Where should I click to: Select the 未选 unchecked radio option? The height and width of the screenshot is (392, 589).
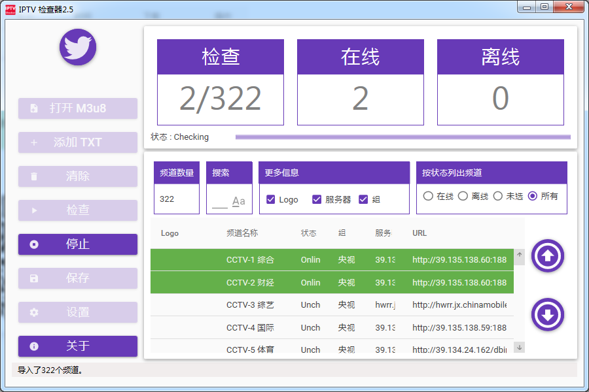pos(498,196)
